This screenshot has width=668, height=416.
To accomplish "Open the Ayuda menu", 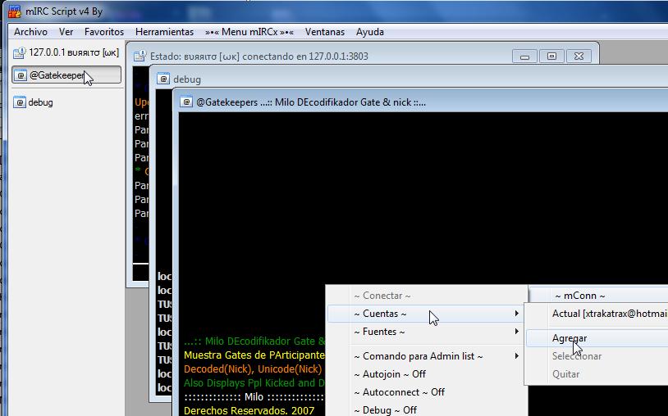I will point(370,32).
